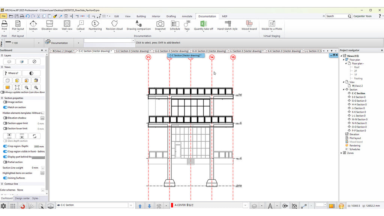Open Rendering in the Project navigator
This screenshot has width=384, height=216.
pyautogui.click(x=355, y=146)
